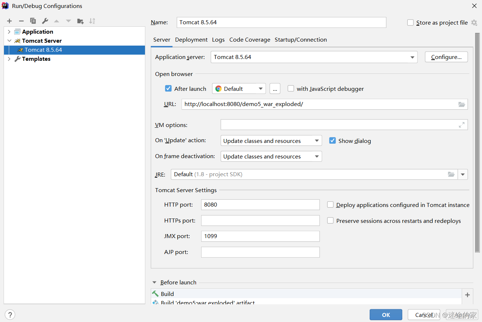Expand the Templates tree node
Image resolution: width=482 pixels, height=322 pixels.
[x=9, y=59]
